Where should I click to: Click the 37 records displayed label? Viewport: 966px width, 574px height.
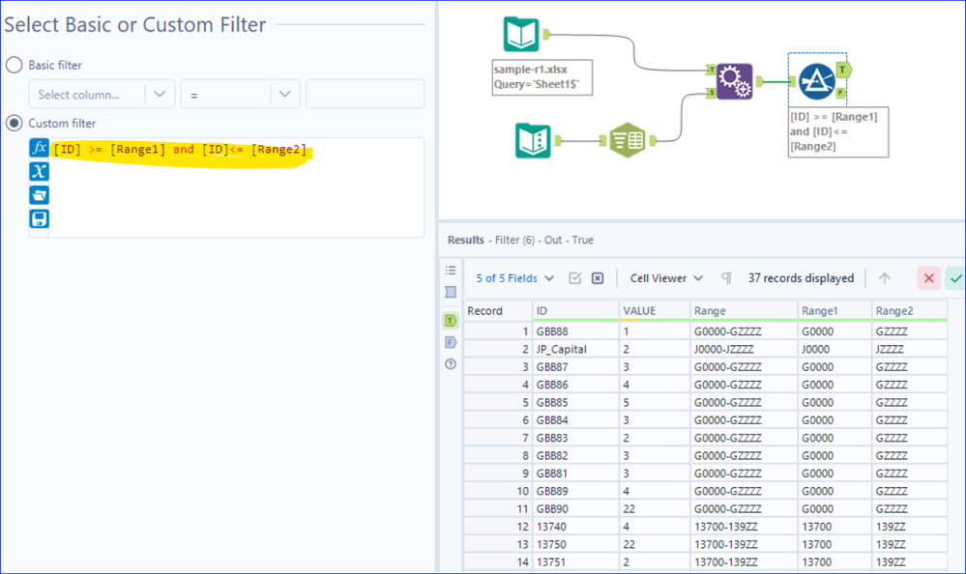801,278
